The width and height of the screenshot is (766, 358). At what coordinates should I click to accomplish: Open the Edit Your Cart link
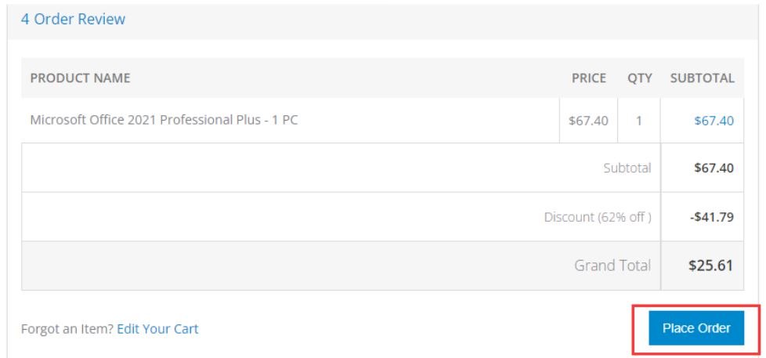coord(157,329)
